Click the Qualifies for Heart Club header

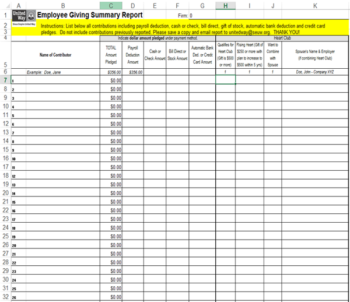click(x=225, y=55)
